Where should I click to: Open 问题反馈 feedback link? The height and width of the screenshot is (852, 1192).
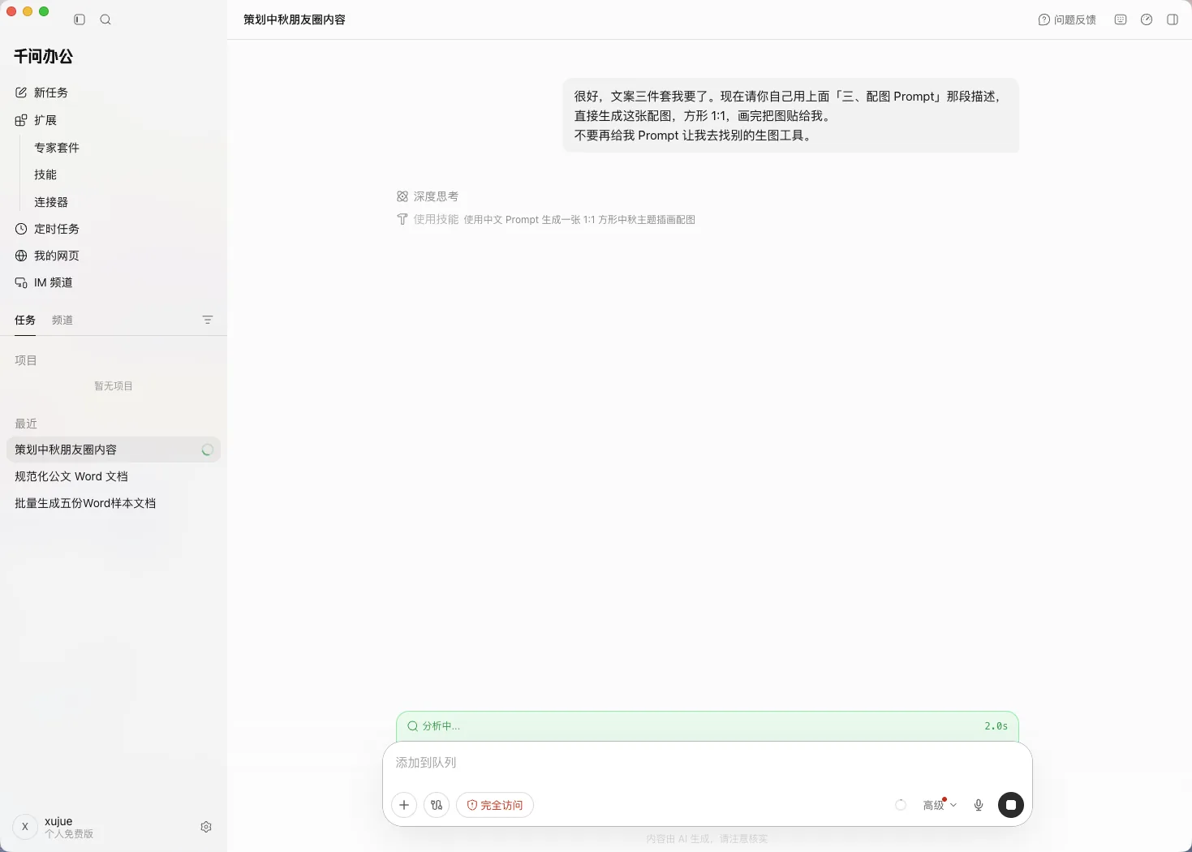(x=1067, y=19)
